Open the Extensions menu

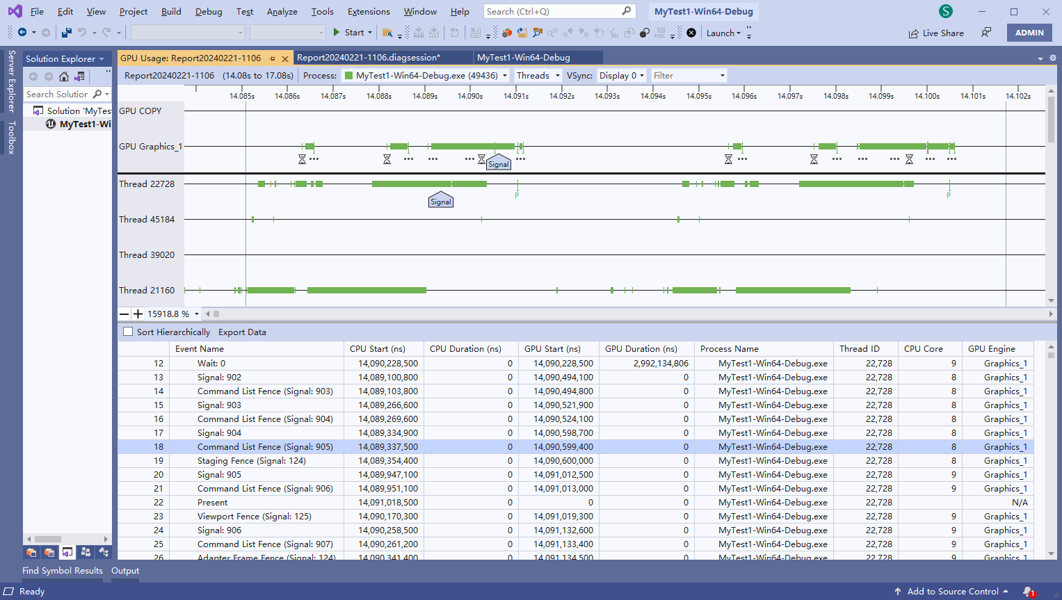(369, 12)
